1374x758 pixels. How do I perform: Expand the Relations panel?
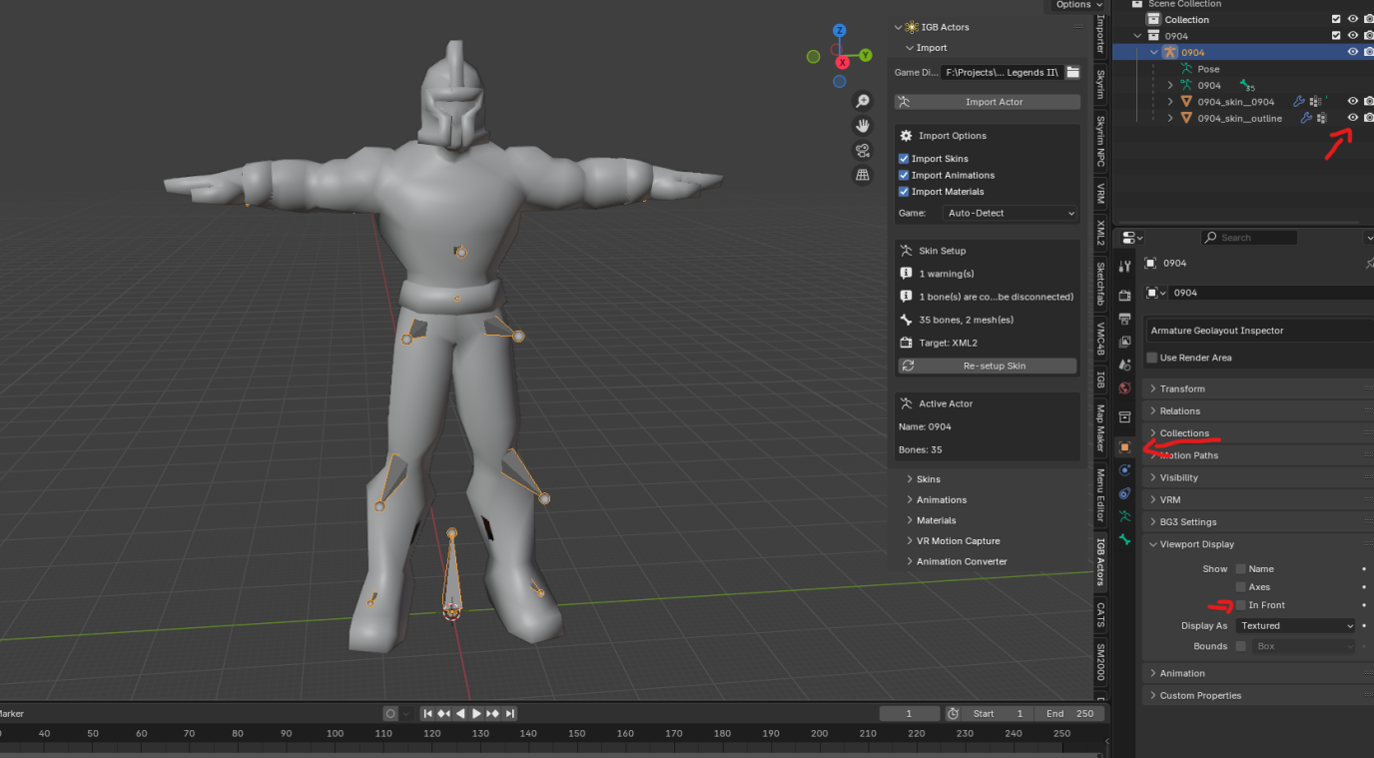tap(1180, 411)
